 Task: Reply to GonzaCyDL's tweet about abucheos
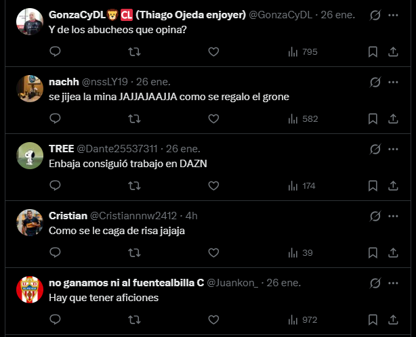coord(56,52)
